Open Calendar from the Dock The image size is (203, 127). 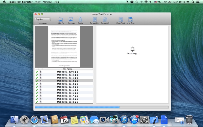(64, 120)
